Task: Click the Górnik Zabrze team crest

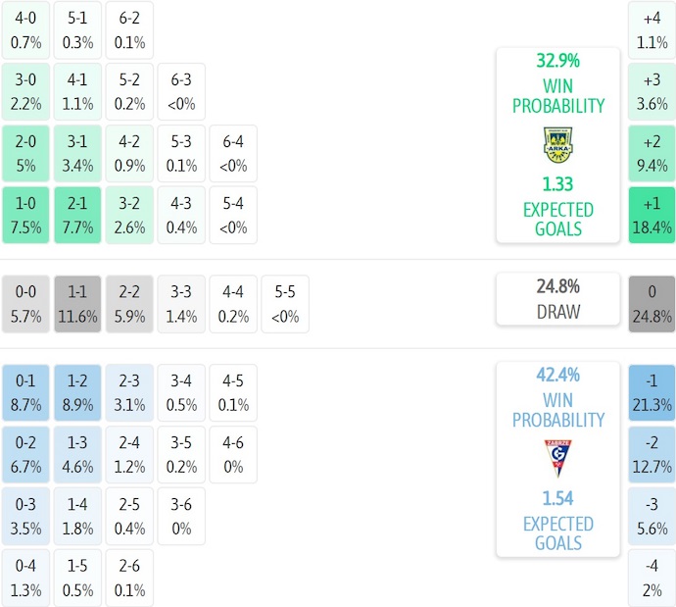Action: pos(557,458)
